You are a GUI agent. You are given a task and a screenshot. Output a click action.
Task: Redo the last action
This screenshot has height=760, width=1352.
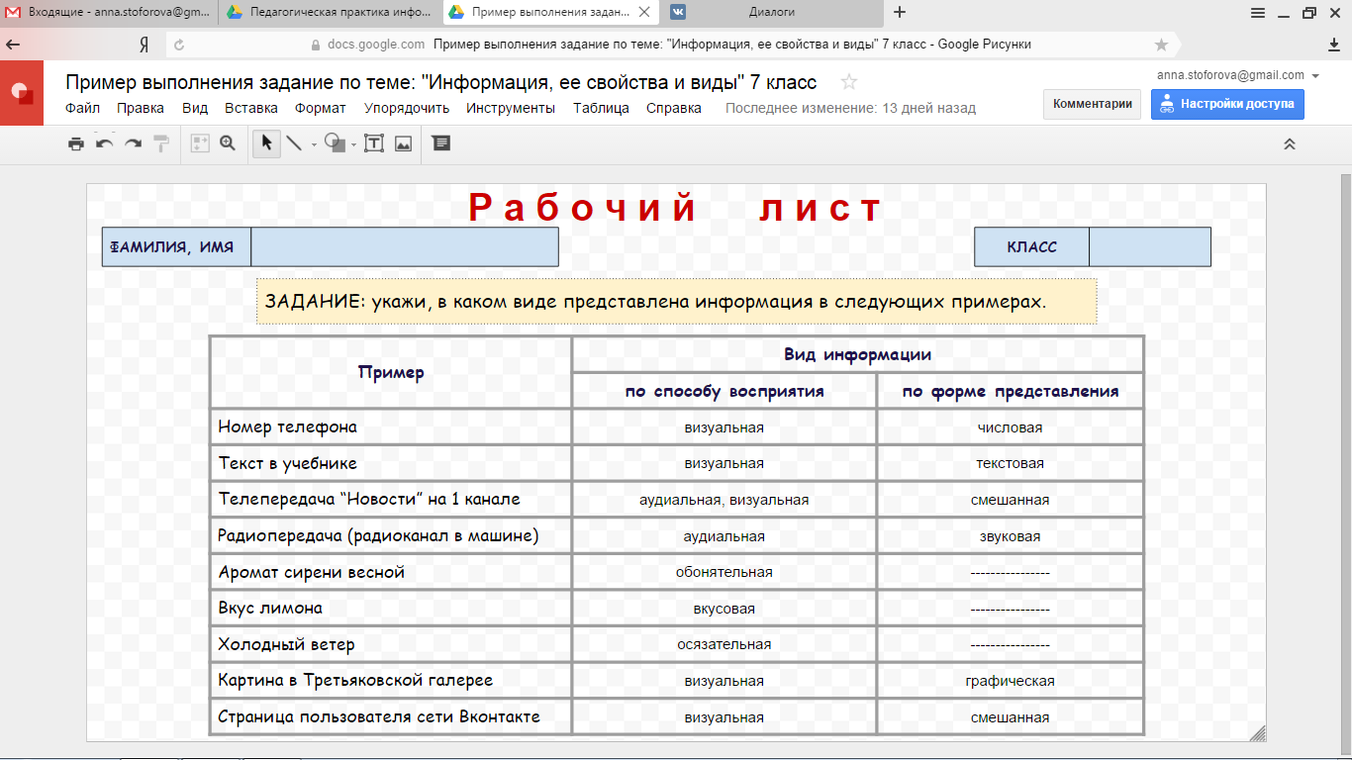pos(133,143)
